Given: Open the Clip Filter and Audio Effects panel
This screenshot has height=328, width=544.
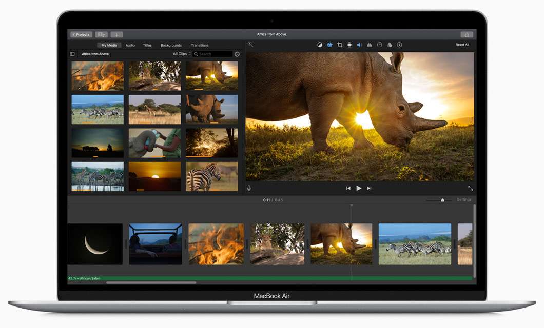Looking at the screenshot, I should 390,45.
